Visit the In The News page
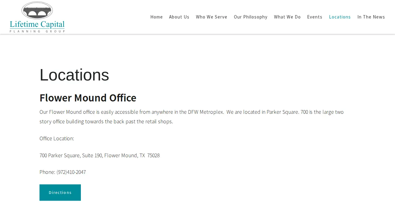 point(371,17)
